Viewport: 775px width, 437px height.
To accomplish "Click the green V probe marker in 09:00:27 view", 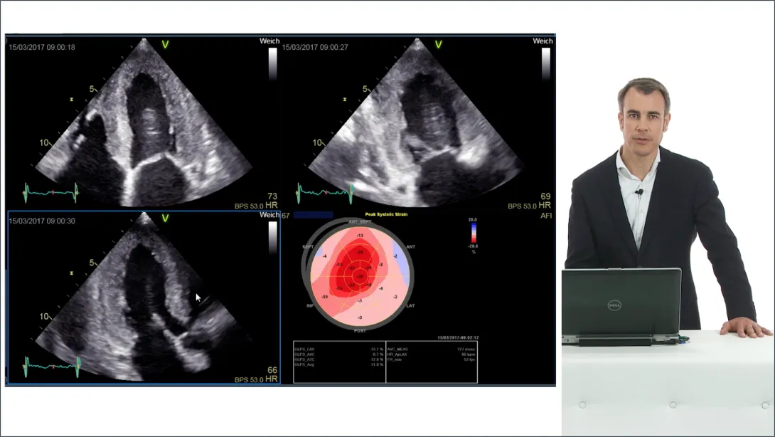I will [x=438, y=45].
